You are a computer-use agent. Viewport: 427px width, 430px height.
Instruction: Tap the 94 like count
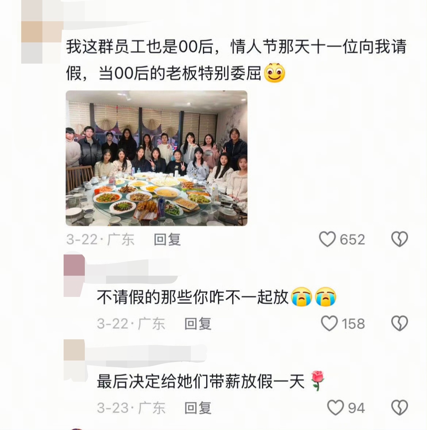pyautogui.click(x=356, y=408)
